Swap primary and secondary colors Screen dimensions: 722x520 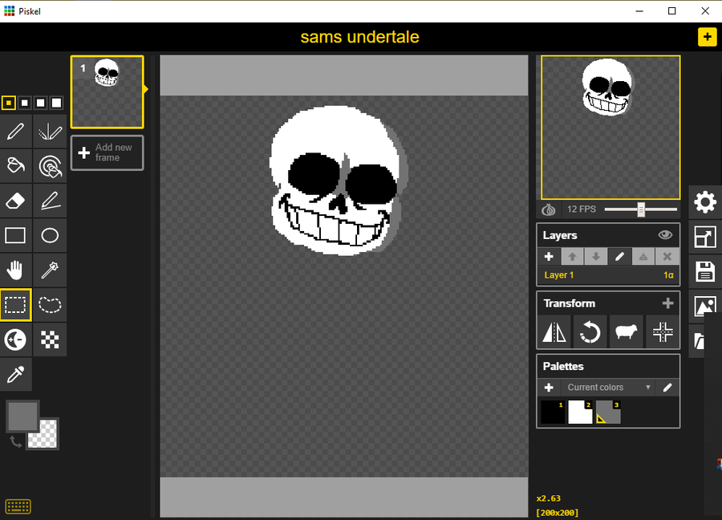pos(15,442)
